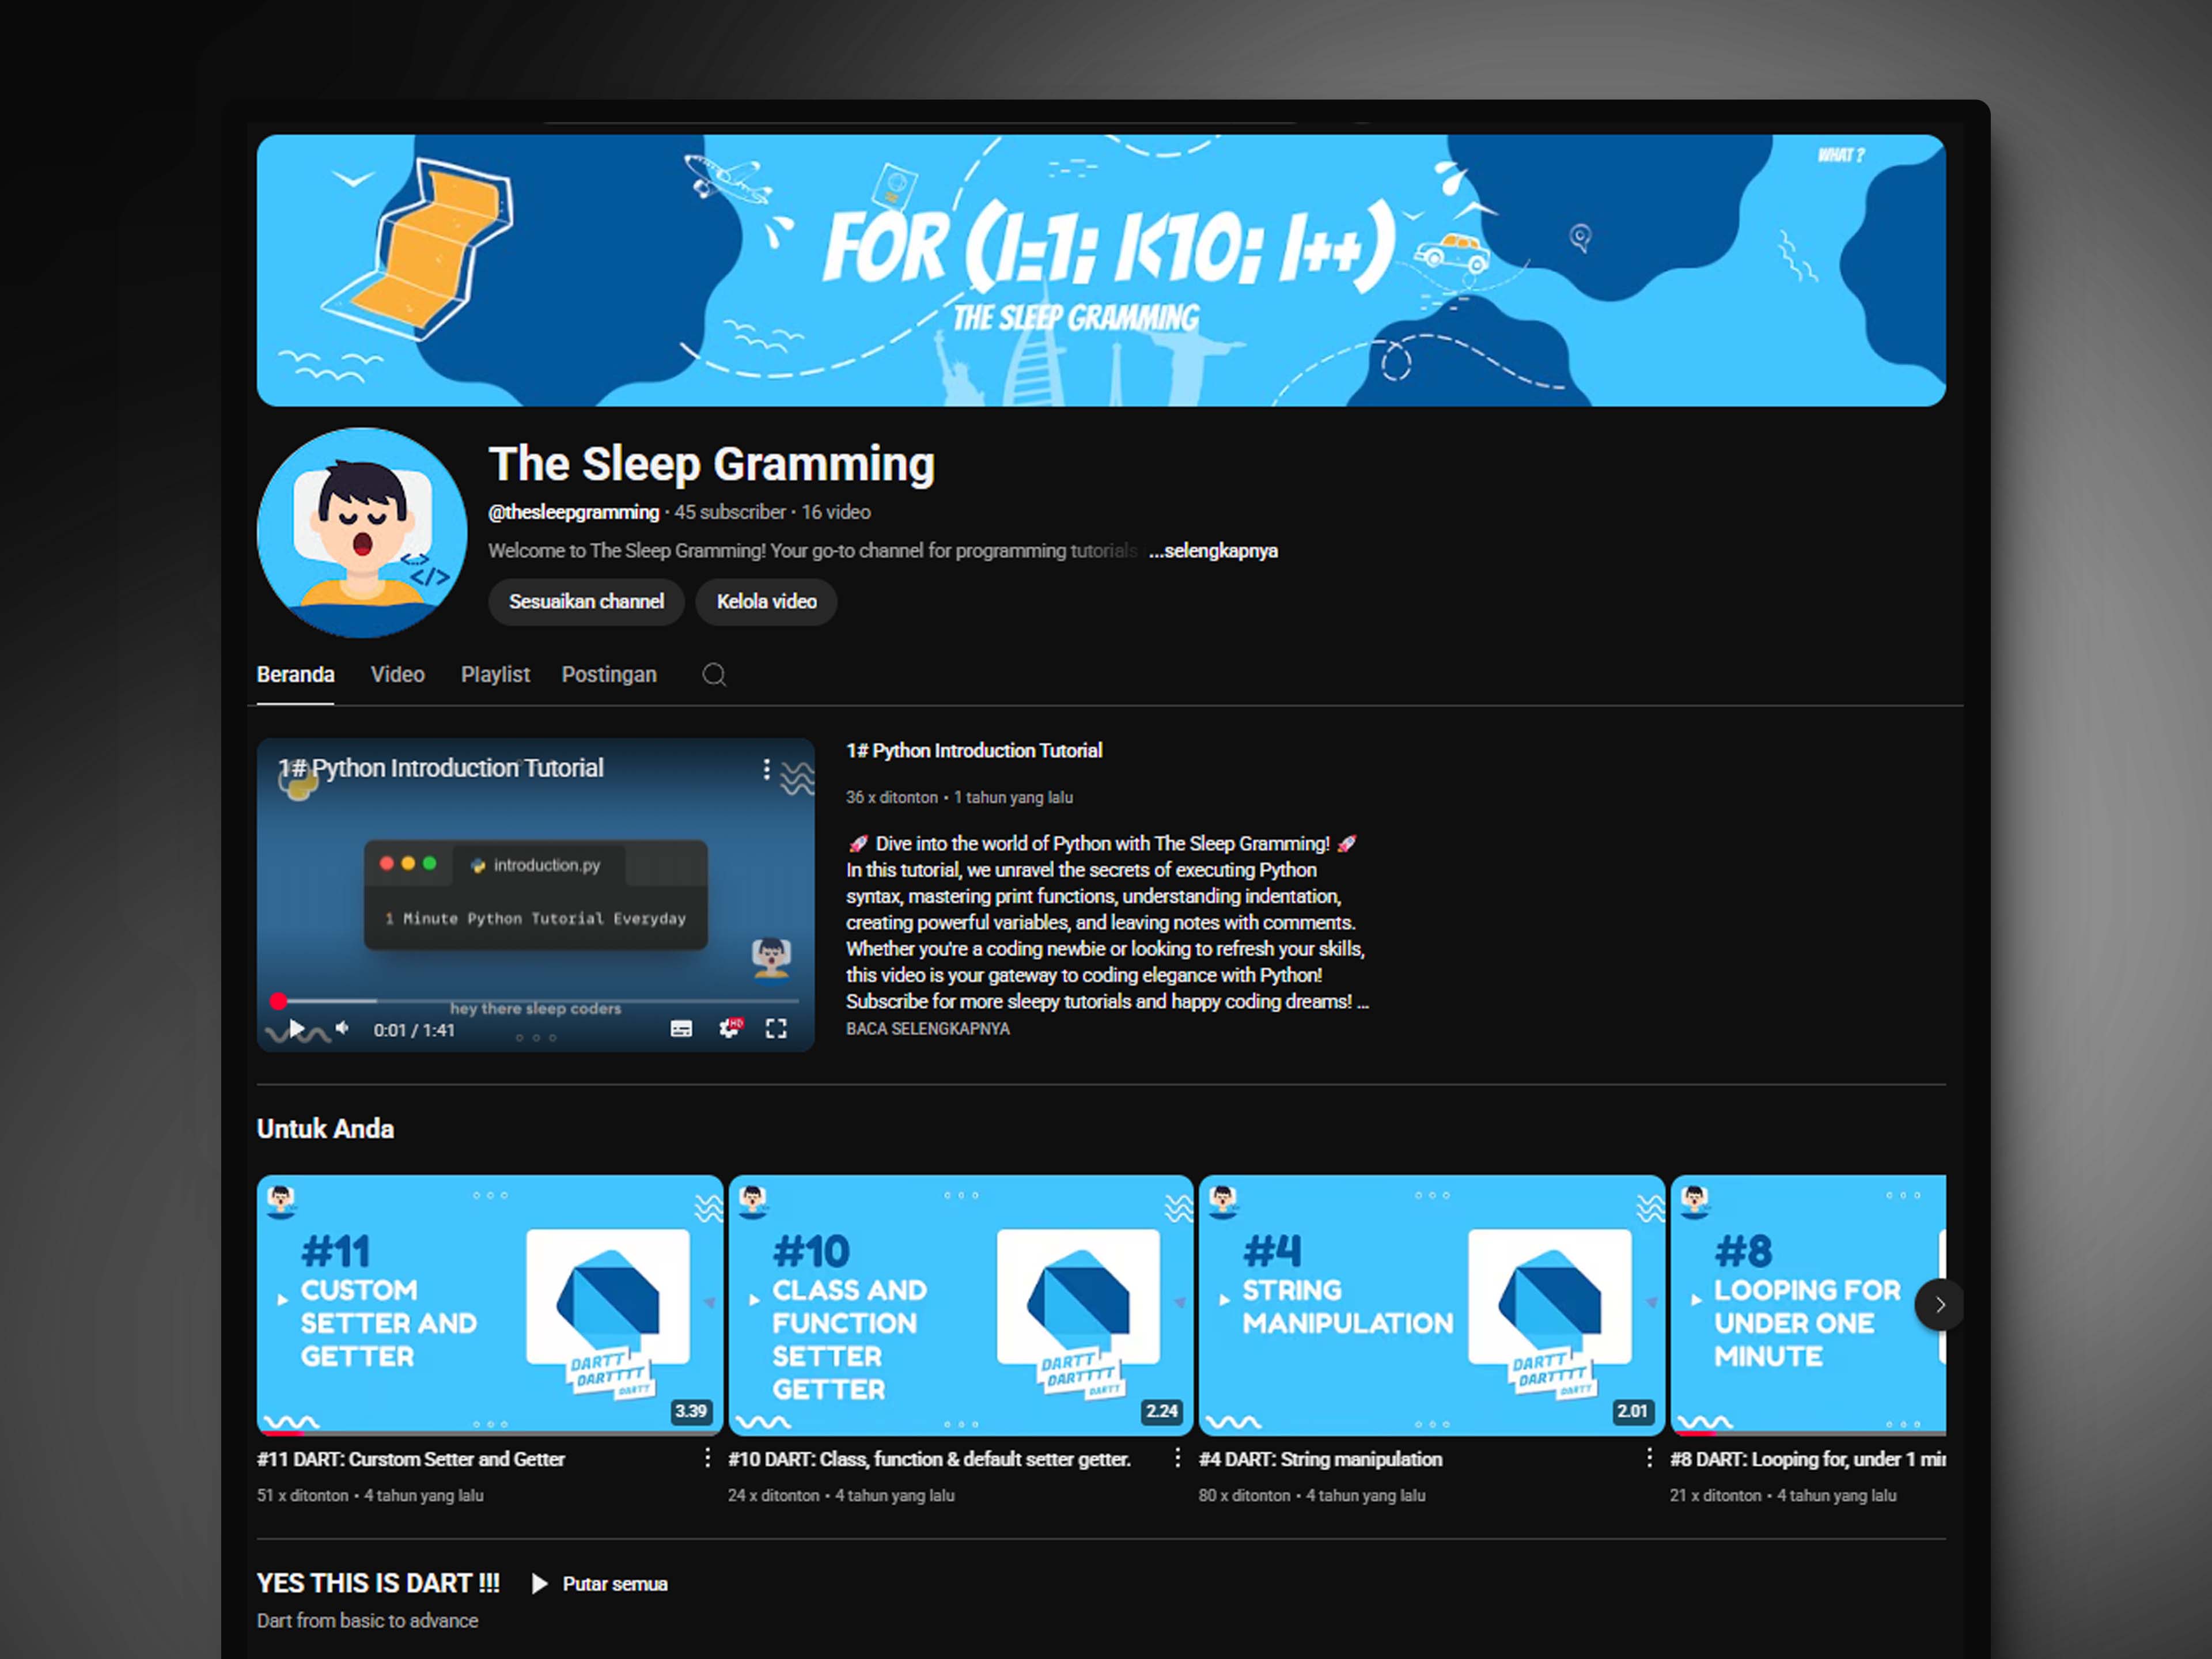Click the video progress bar scrubber
This screenshot has width=2212, height=1659.
279,1001
